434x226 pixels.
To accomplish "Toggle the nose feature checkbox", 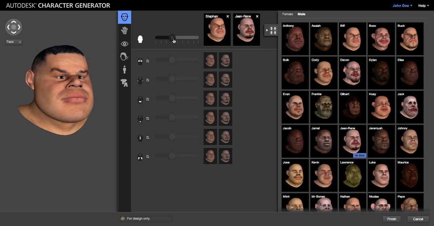I will click(x=148, y=137).
